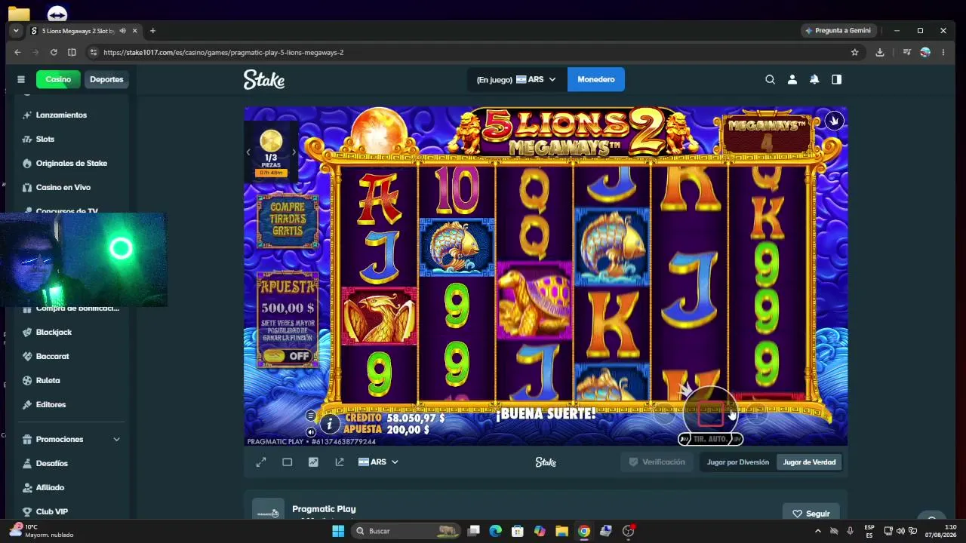The width and height of the screenshot is (966, 543).
Task: View site information icon
Action: [x=94, y=52]
